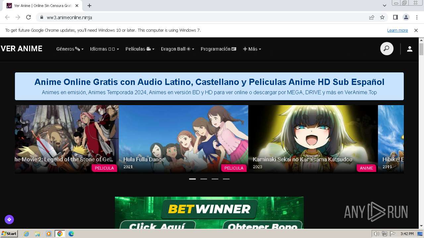Switch to Chrome in the taskbar
The image size is (424, 238).
tap(60, 234)
